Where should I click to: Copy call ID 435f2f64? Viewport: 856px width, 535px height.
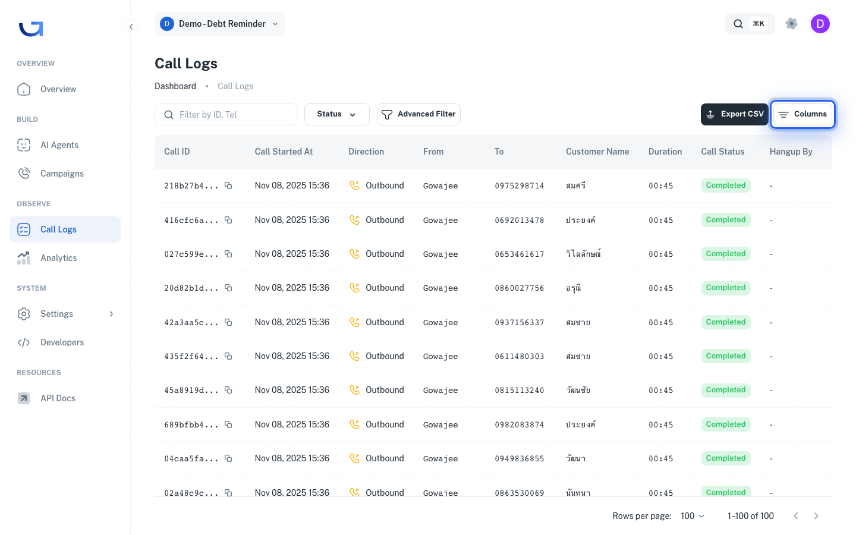(228, 356)
